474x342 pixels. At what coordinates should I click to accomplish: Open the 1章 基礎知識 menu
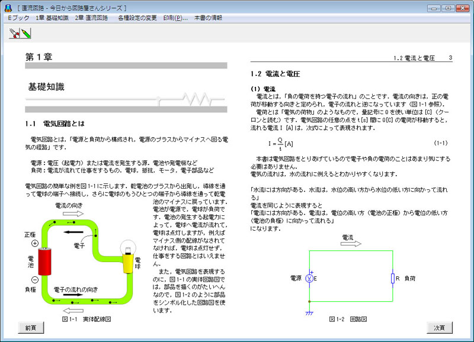click(x=52, y=18)
